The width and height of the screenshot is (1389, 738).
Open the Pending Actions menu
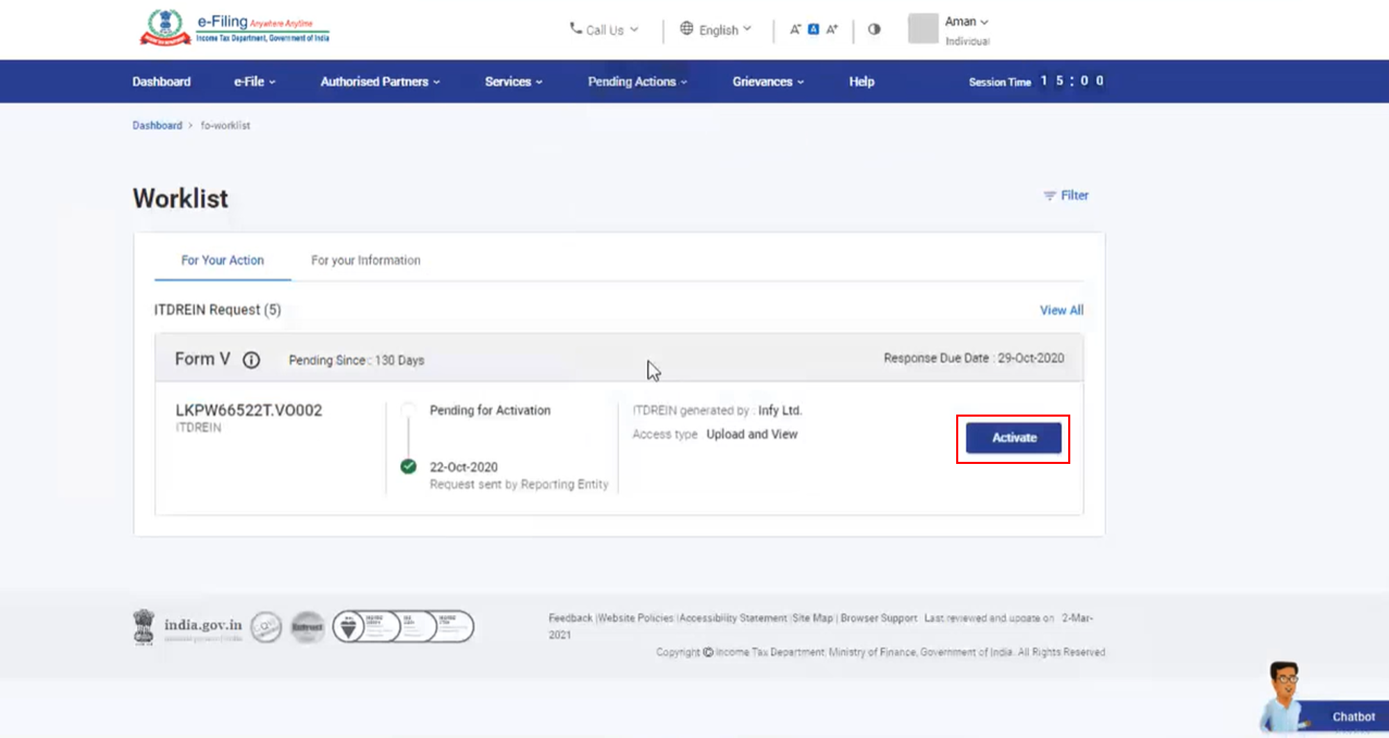coord(637,81)
